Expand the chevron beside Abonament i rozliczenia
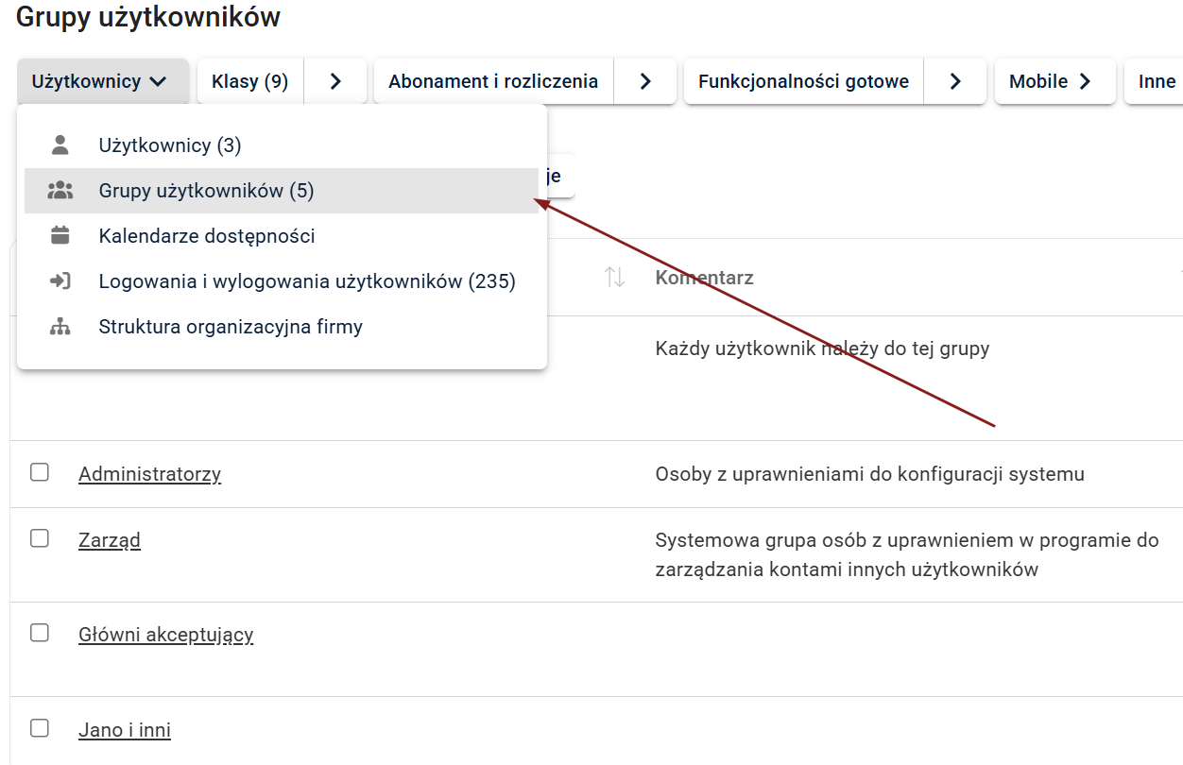This screenshot has width=1183, height=765. (645, 82)
